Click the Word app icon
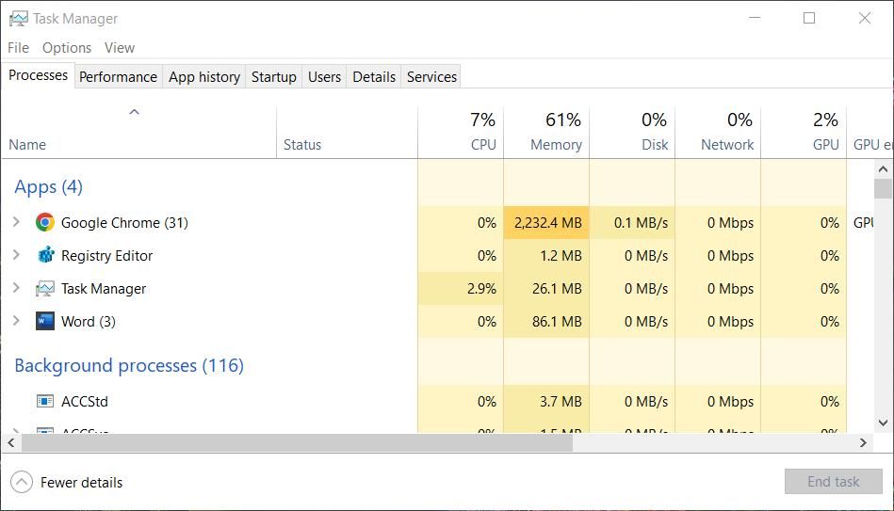This screenshot has width=894, height=511. click(x=44, y=322)
